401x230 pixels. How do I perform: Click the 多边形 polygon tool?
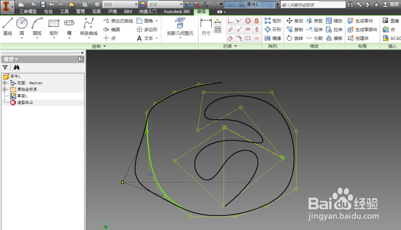point(147,30)
